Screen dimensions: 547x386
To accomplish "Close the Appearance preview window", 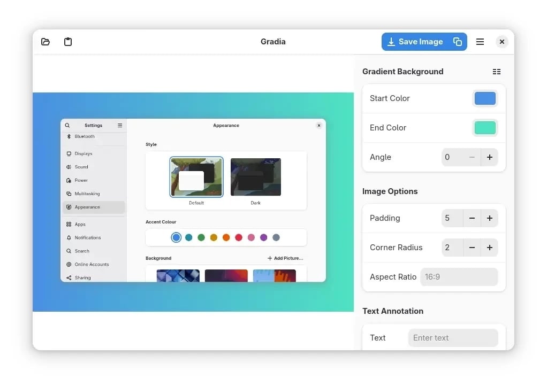I will coord(319,126).
